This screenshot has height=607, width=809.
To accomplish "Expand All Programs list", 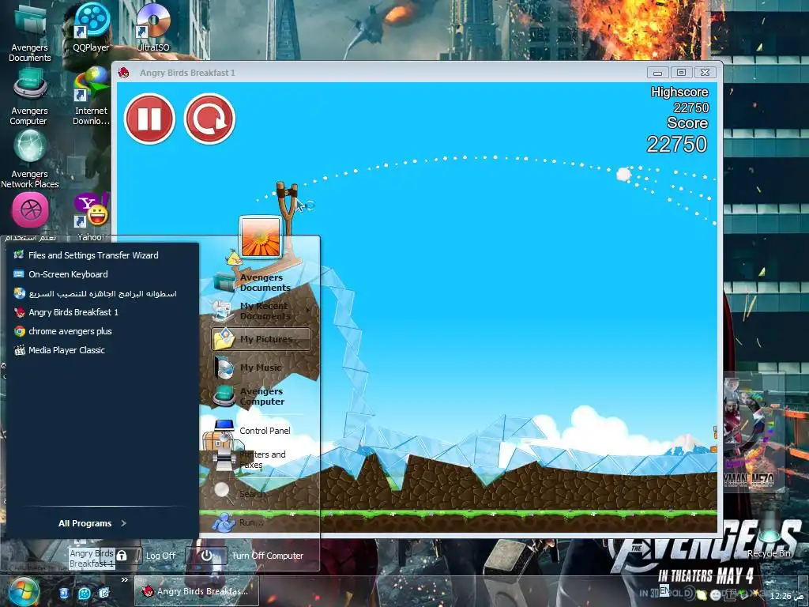I will pos(92,523).
